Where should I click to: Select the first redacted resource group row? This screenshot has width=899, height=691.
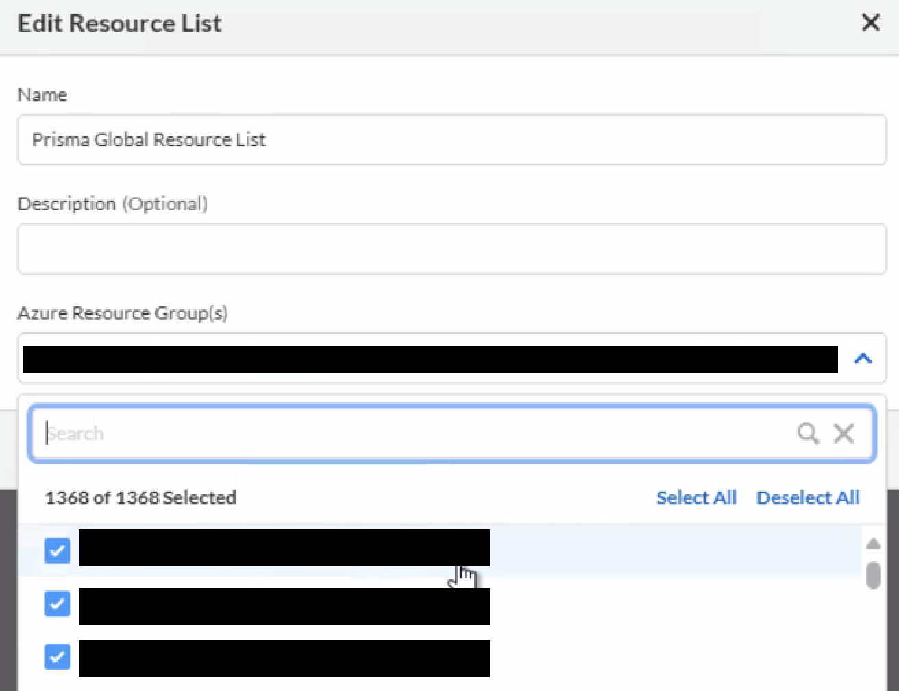click(284, 548)
